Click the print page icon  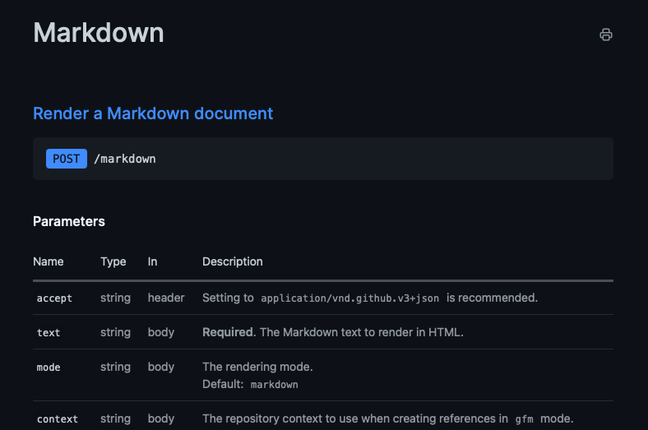(605, 35)
